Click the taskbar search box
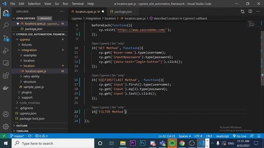 53,143
